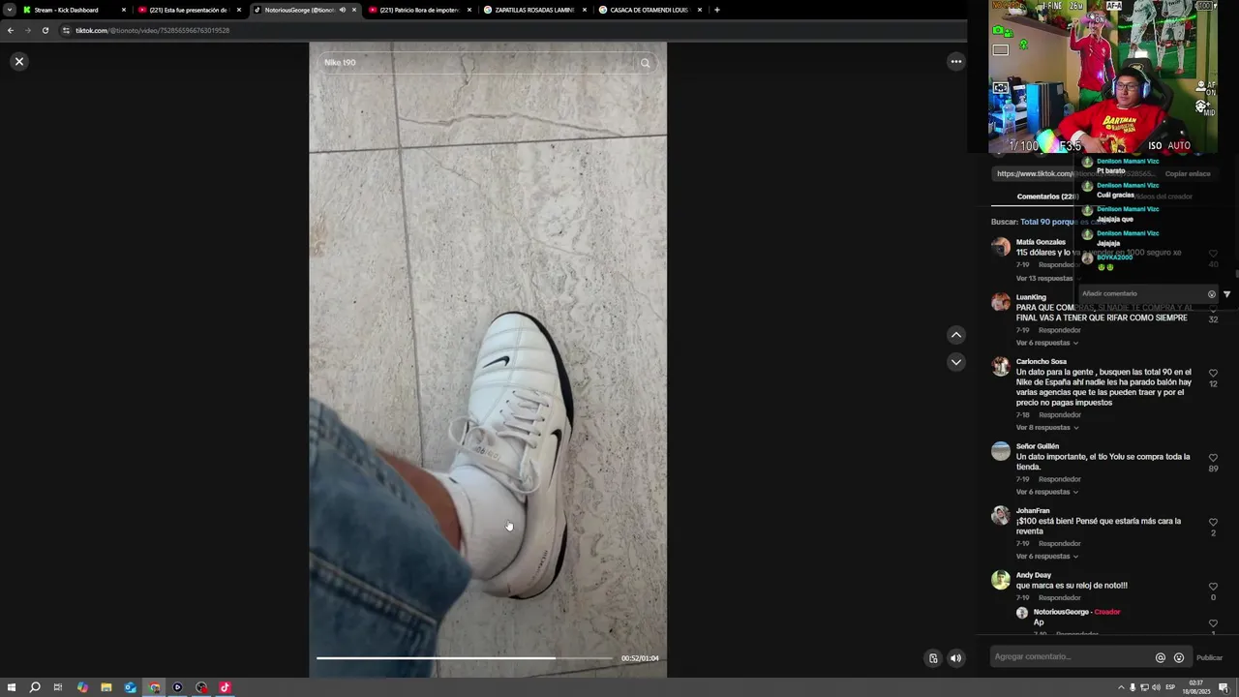Reply to Andy Deay's comment via Responder

(x=1060, y=598)
